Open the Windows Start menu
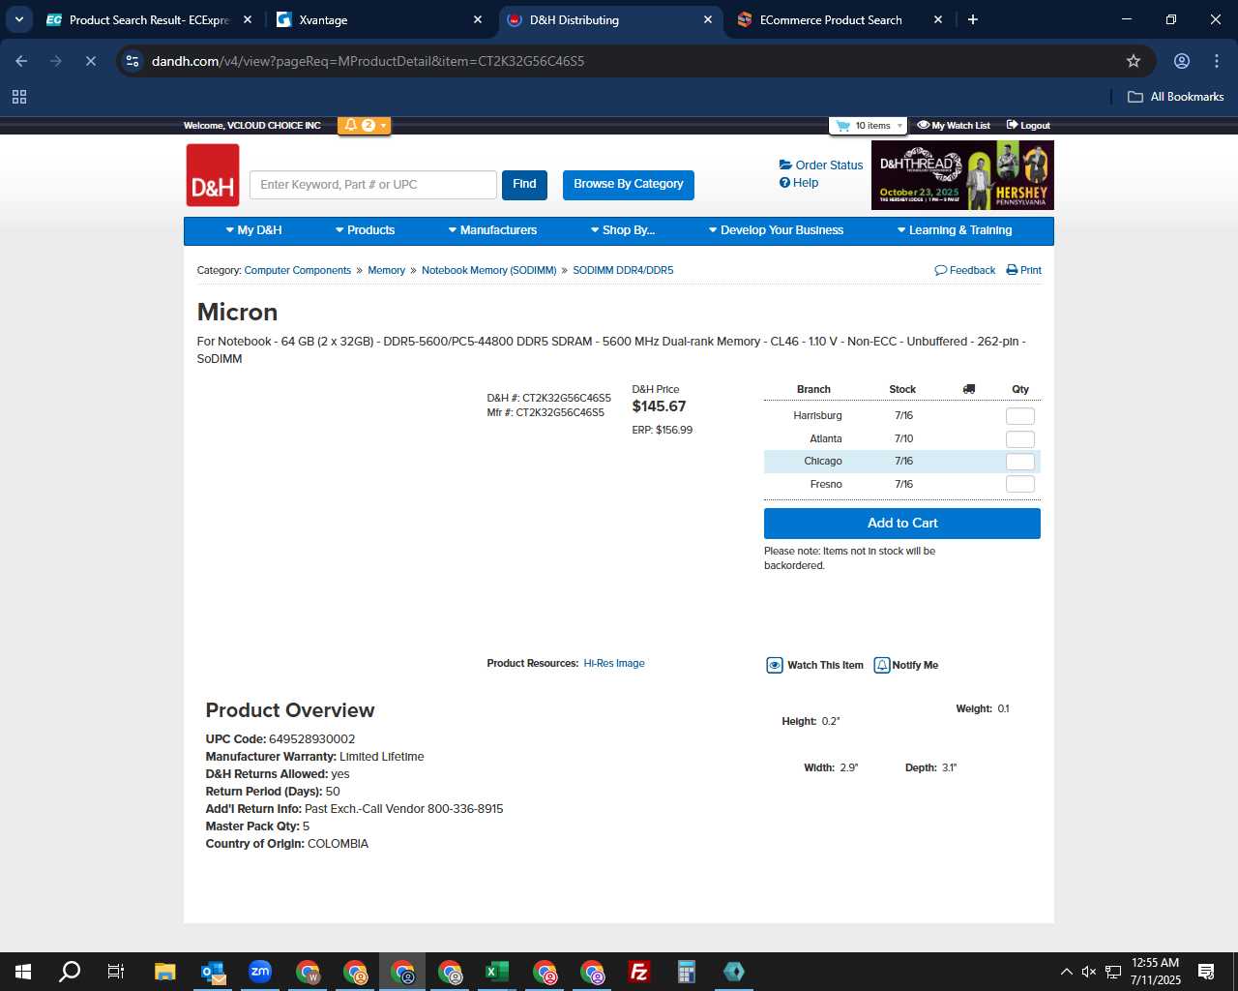This screenshot has width=1238, height=991. point(23,972)
